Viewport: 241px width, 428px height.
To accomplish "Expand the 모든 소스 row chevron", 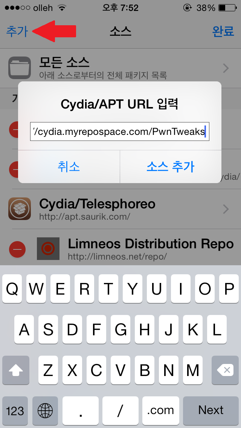I will 226,68.
